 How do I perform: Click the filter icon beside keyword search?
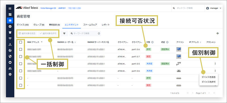[x=64, y=33]
